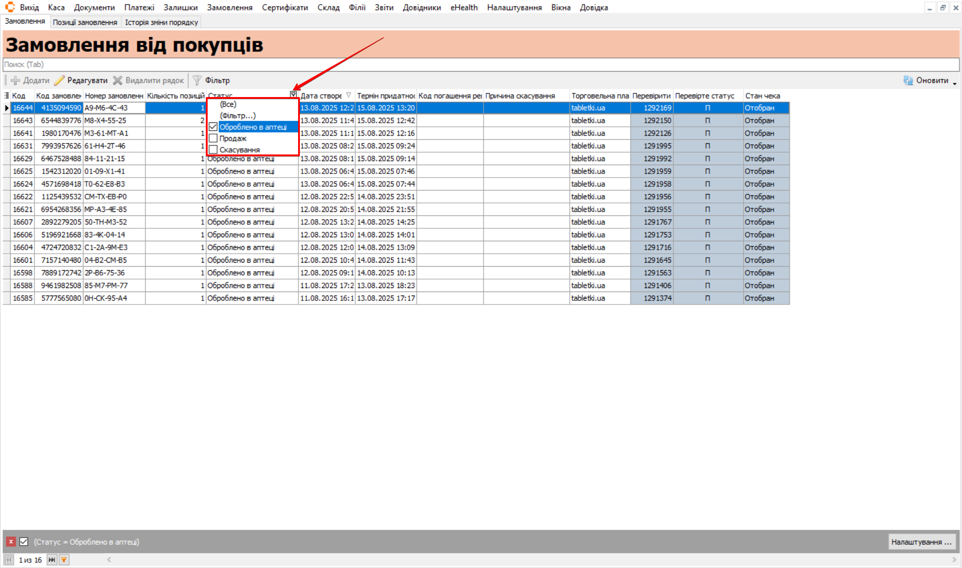Check the Скасування filter option
Screen dimensions: 962x568
click(x=213, y=150)
